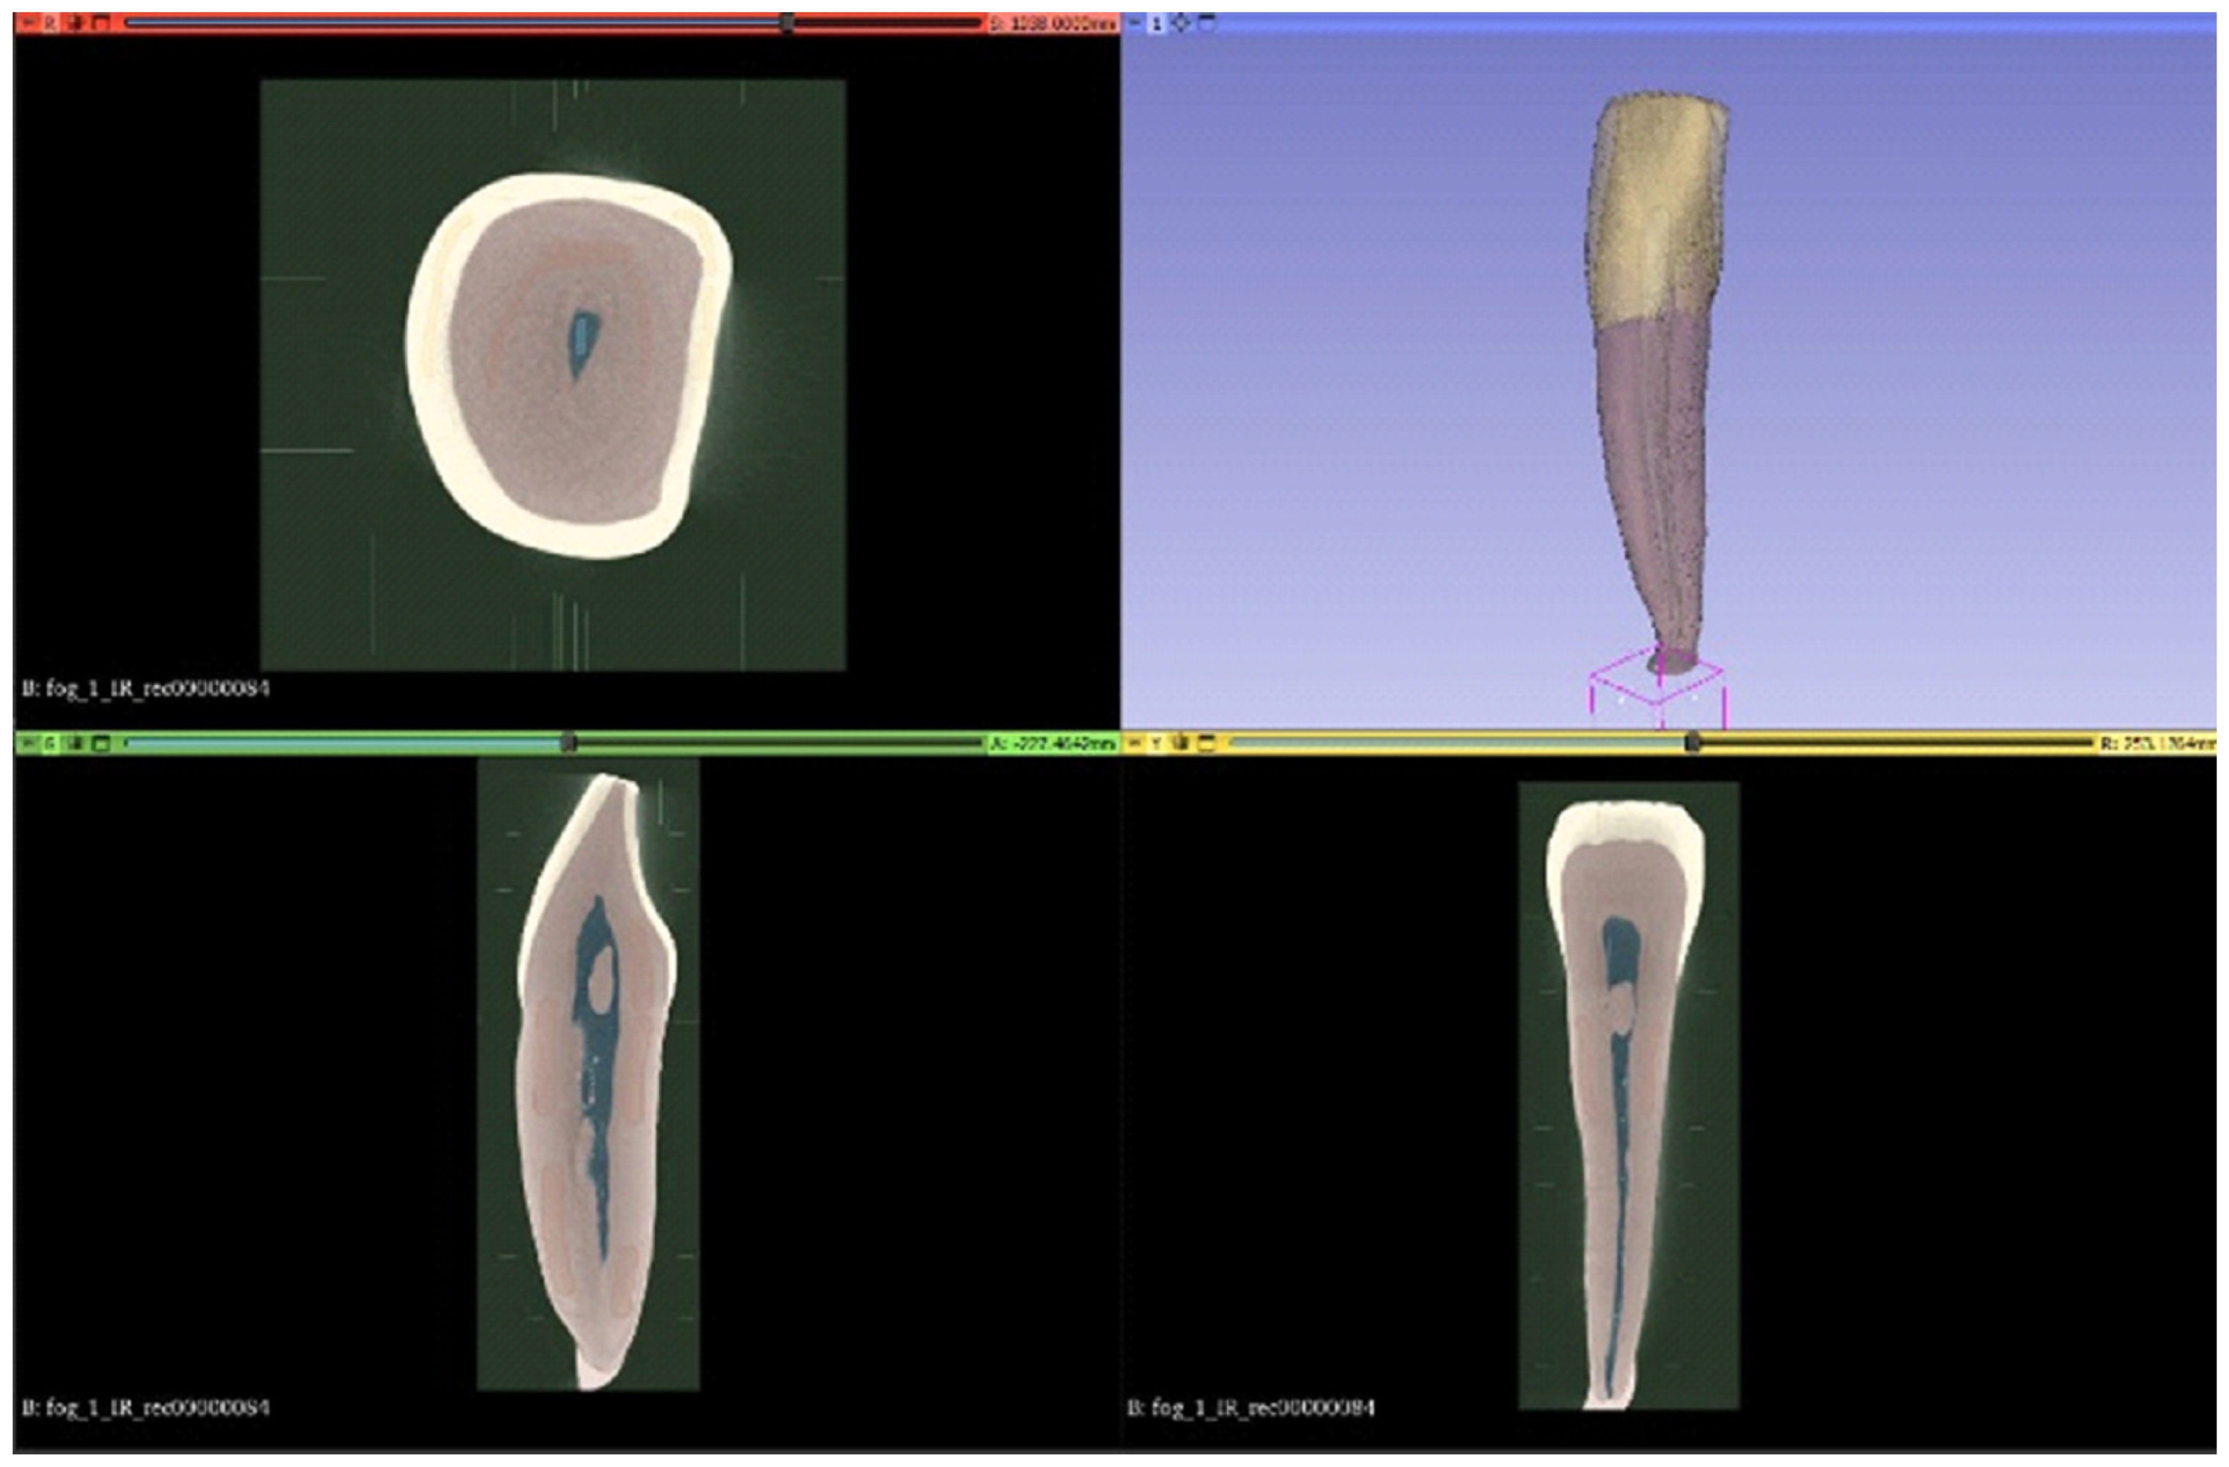
Task: Click the pin icon in the blue 3D view bar
Action: (1134, 22)
